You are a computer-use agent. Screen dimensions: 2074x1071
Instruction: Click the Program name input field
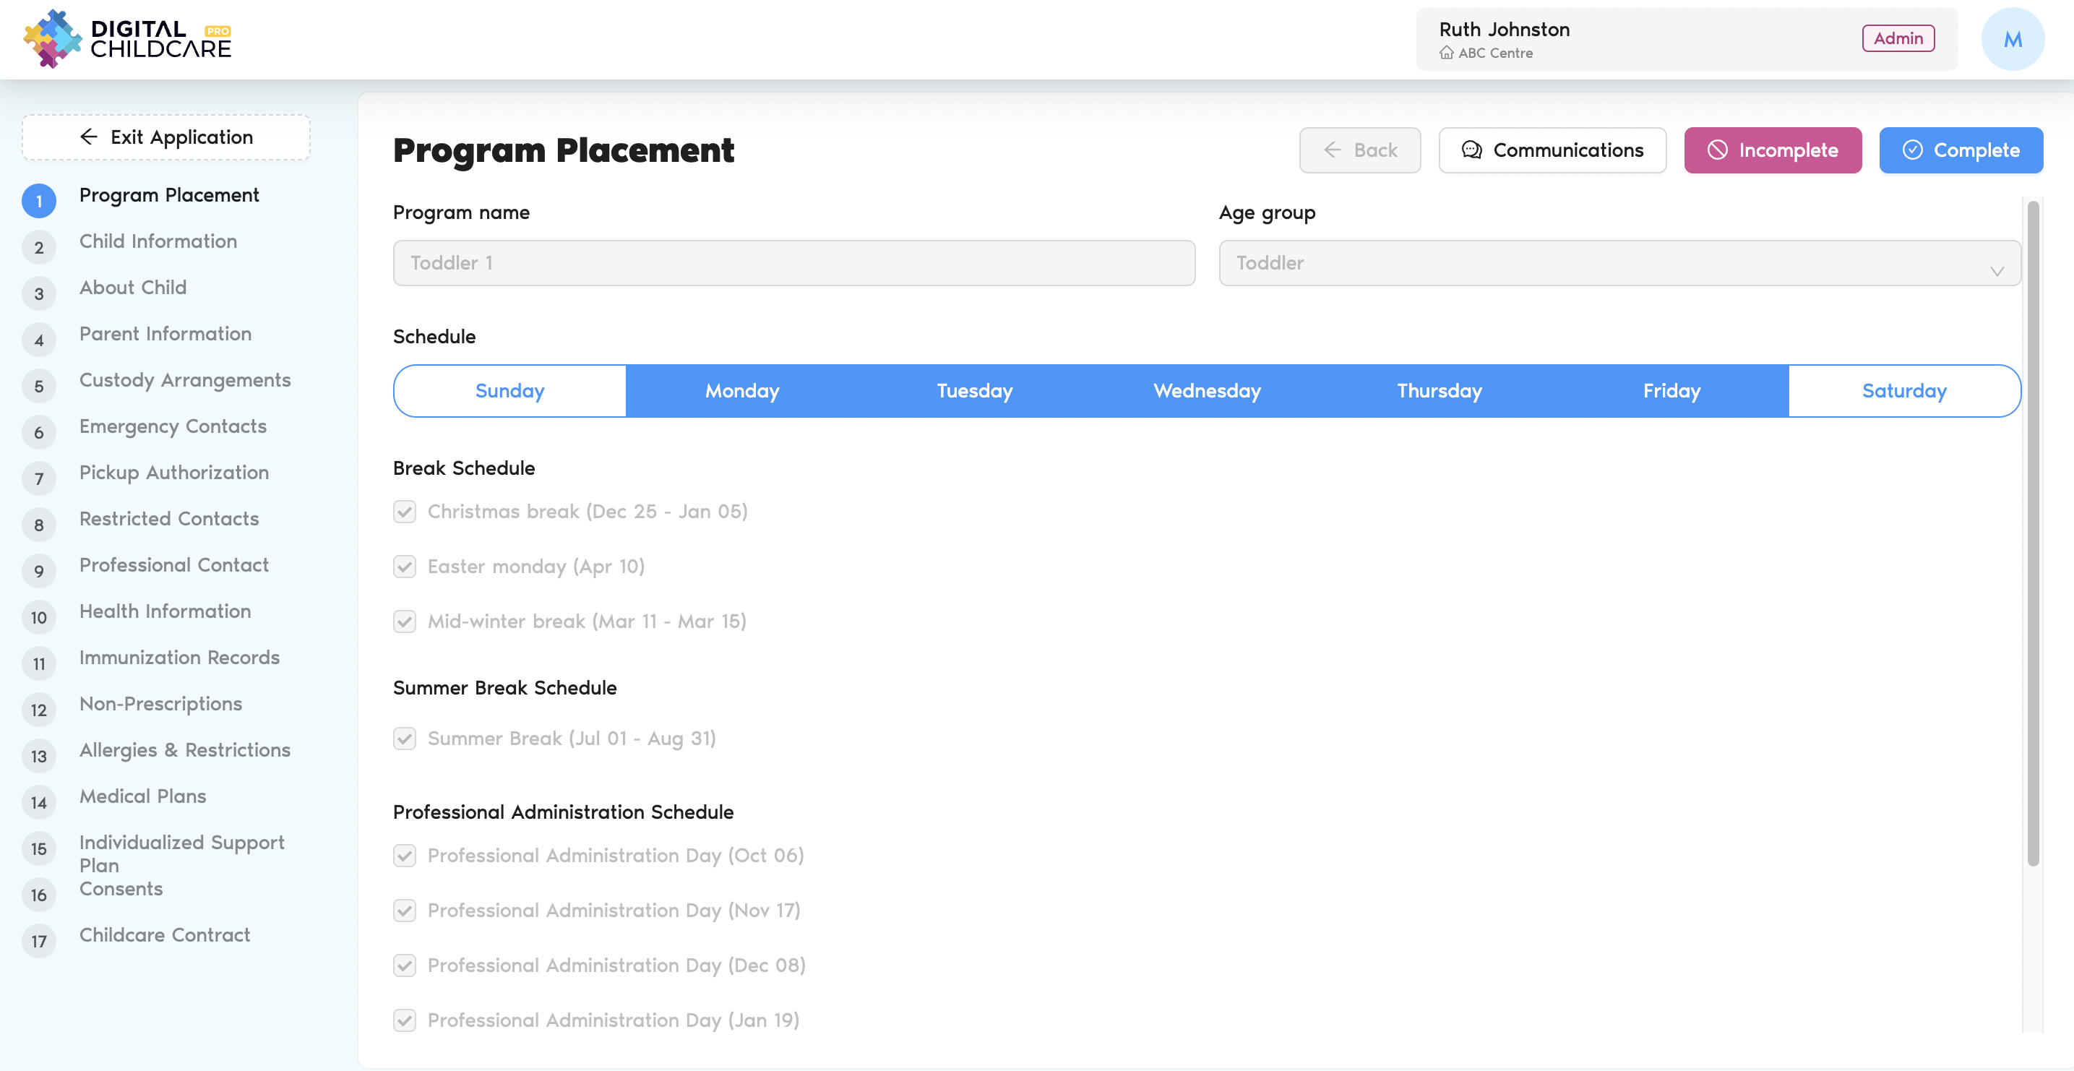coord(793,263)
